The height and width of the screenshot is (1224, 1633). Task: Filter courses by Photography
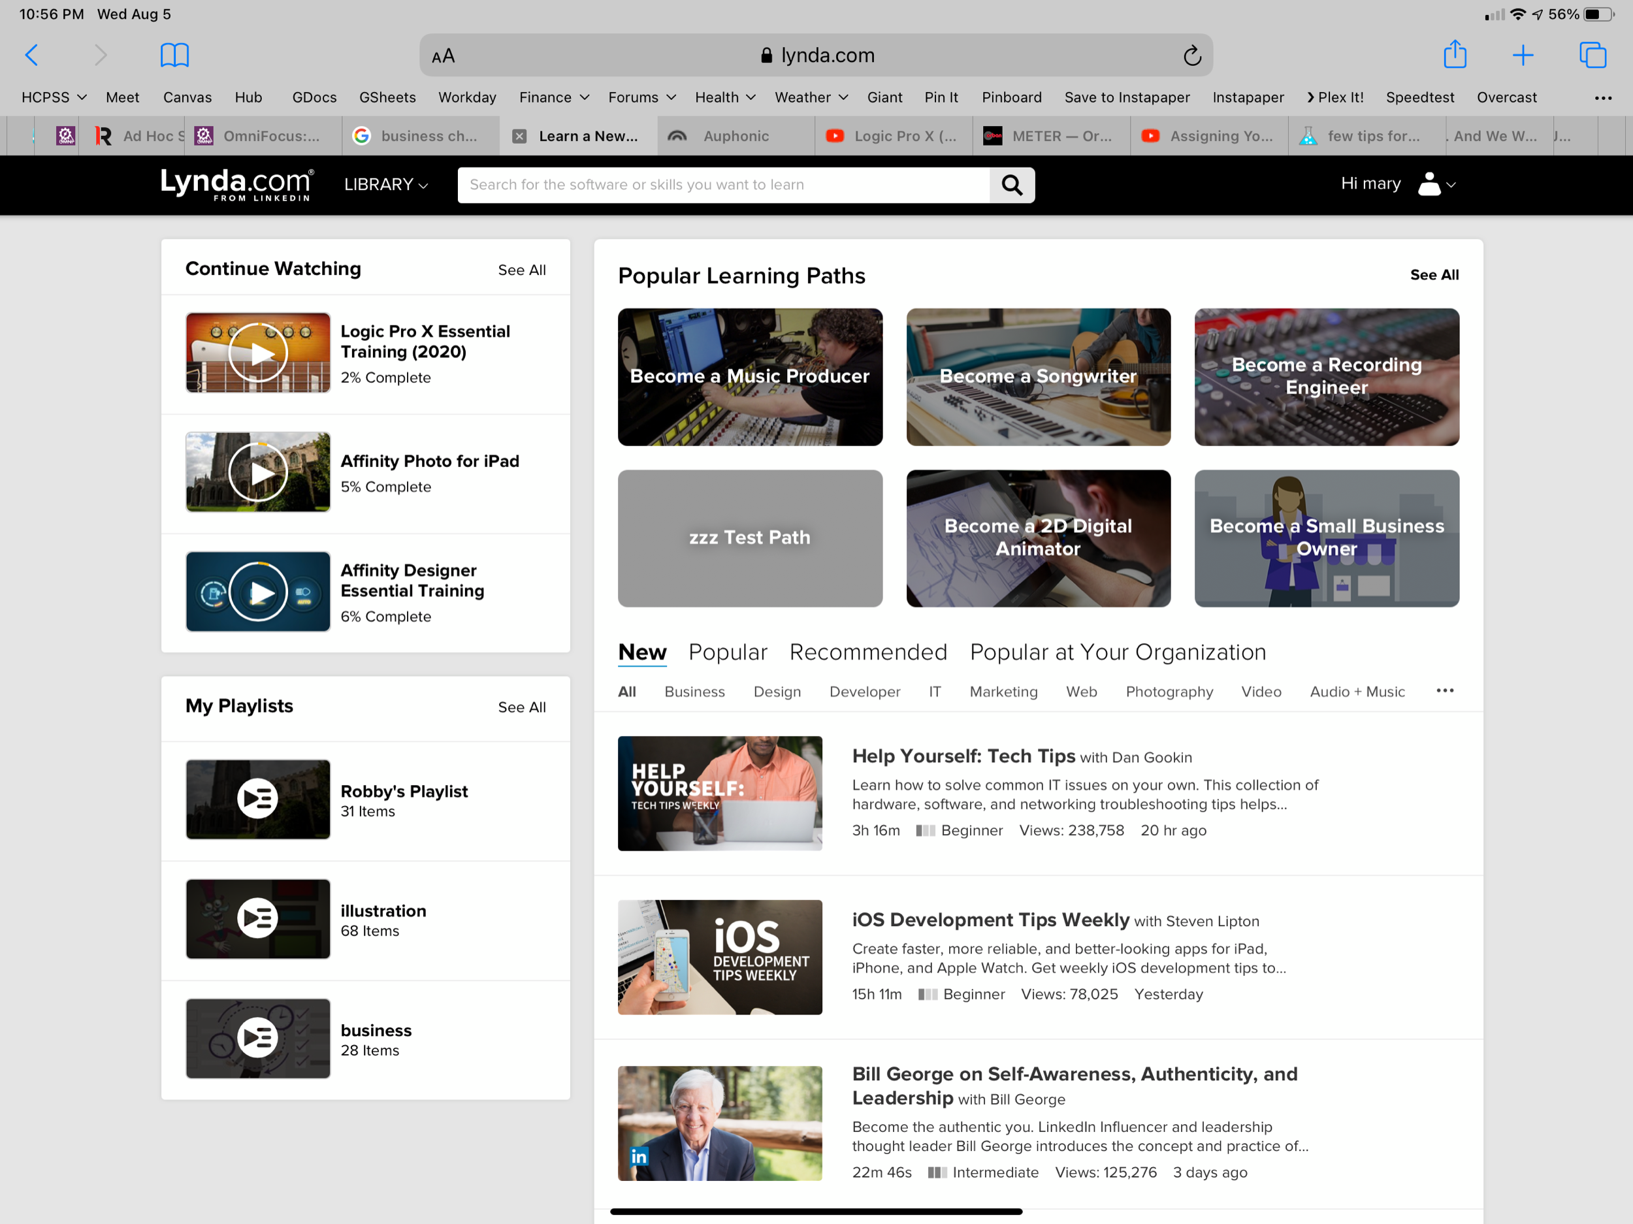tap(1169, 692)
